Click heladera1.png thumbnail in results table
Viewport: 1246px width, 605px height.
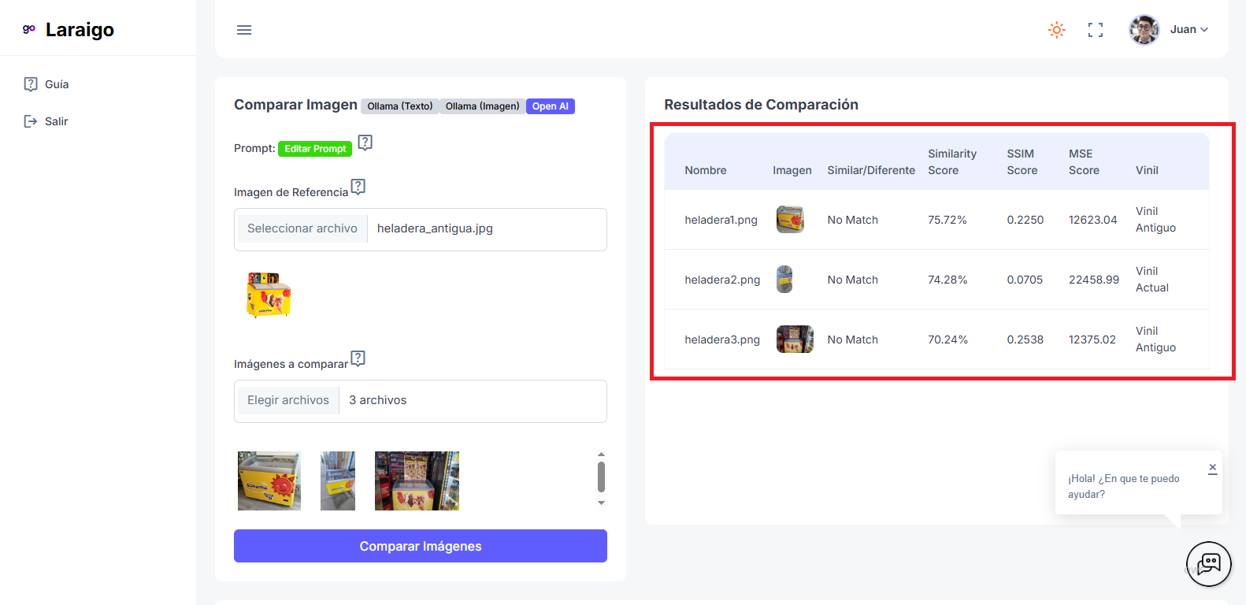click(x=790, y=219)
